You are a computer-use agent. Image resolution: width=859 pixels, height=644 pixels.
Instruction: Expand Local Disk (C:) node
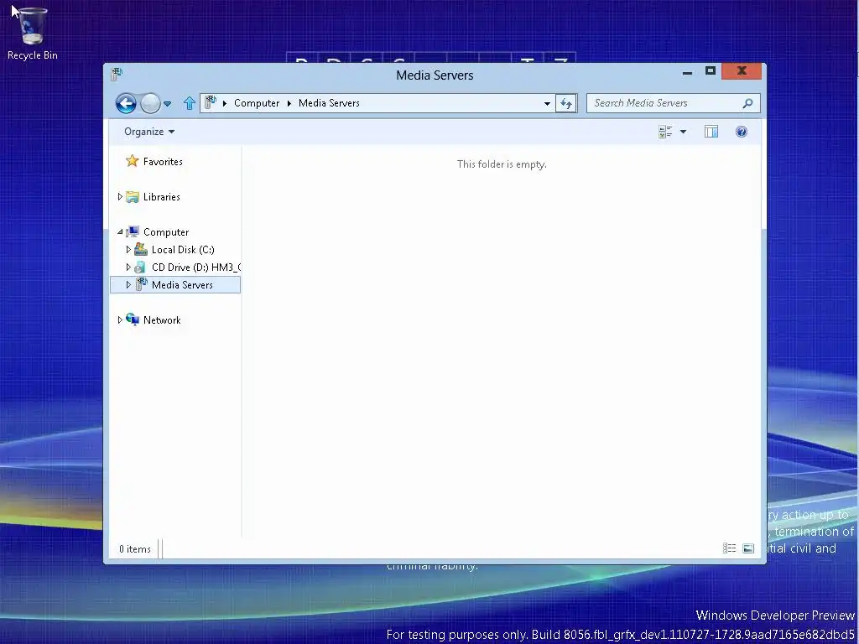[x=128, y=250]
